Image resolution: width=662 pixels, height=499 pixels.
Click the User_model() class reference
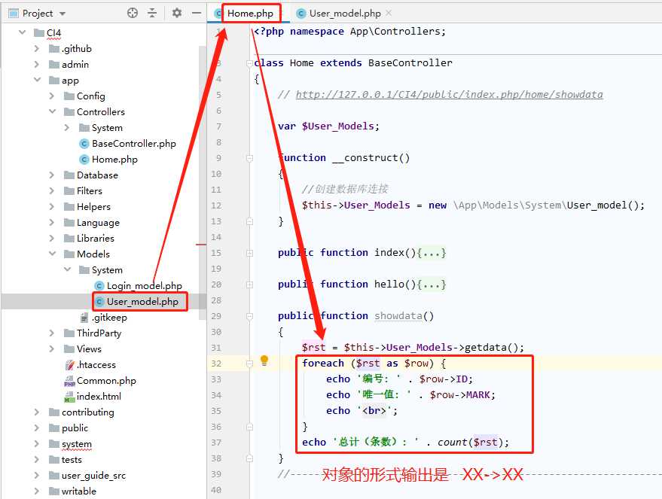(x=603, y=205)
